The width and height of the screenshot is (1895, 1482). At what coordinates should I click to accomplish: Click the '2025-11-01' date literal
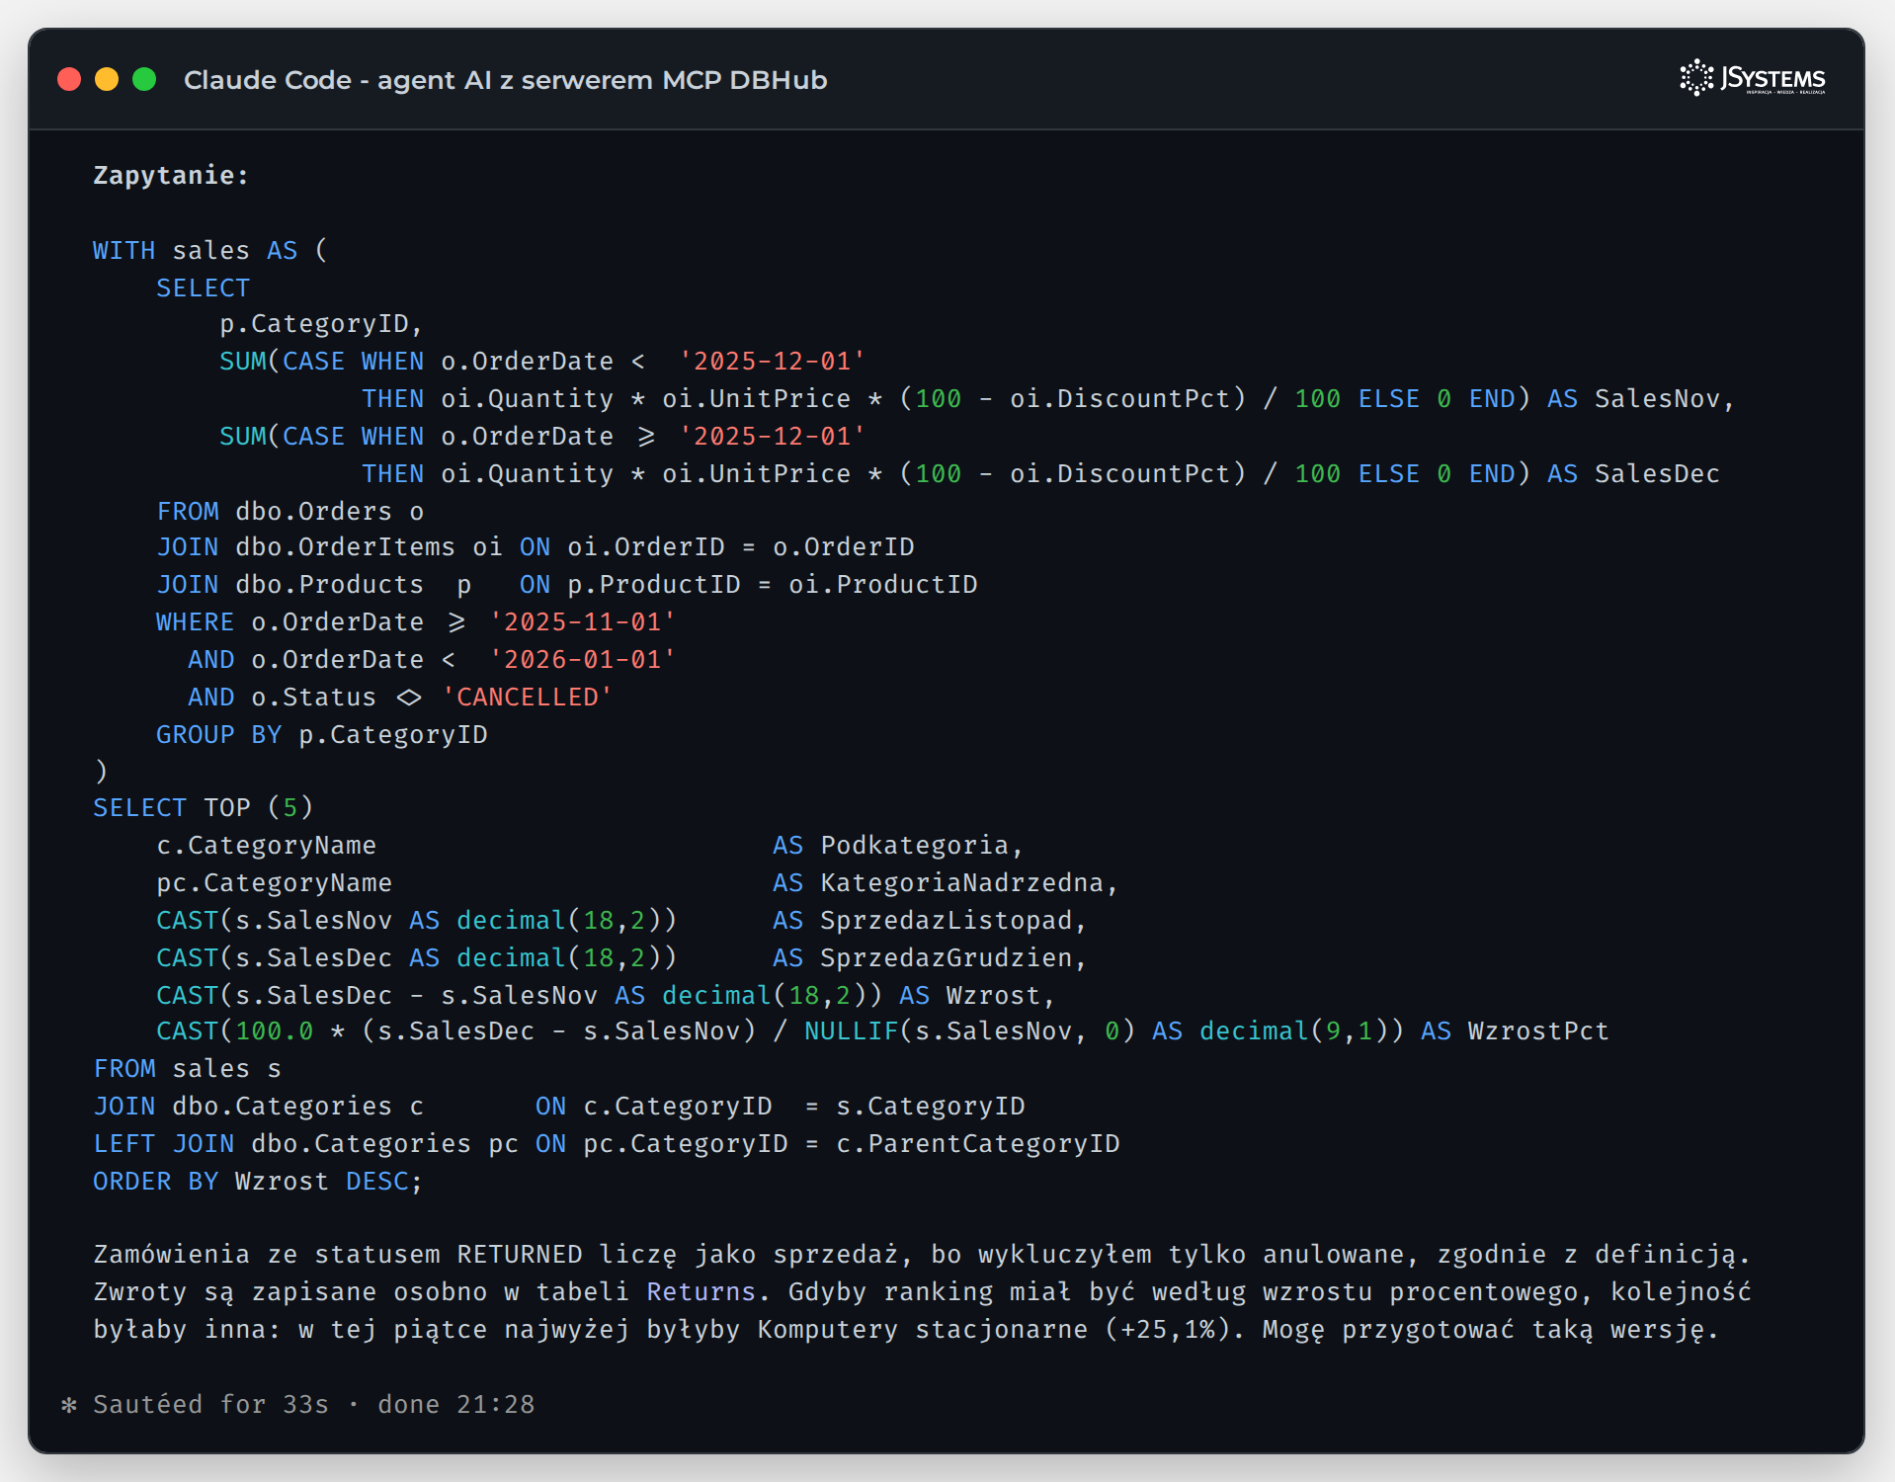[x=583, y=621]
